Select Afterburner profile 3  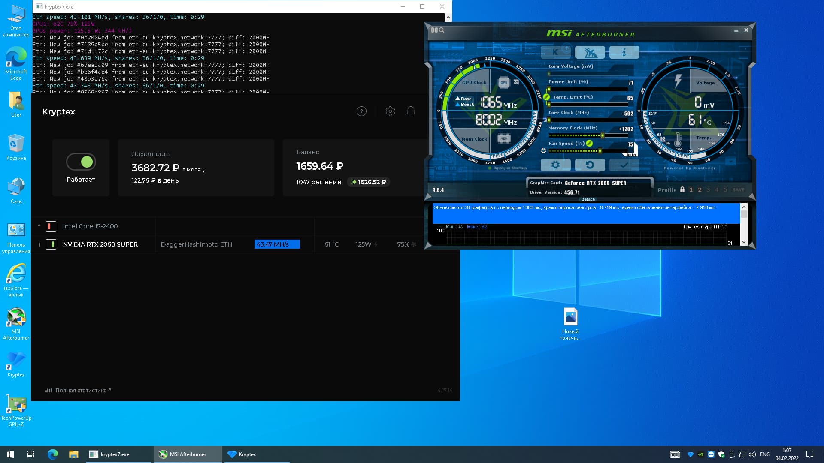point(708,189)
